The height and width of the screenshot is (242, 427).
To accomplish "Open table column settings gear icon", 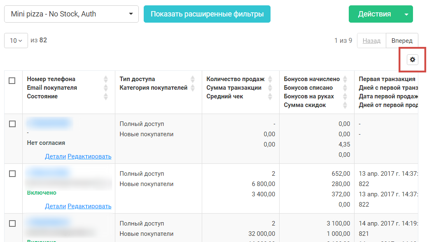I will point(413,60).
